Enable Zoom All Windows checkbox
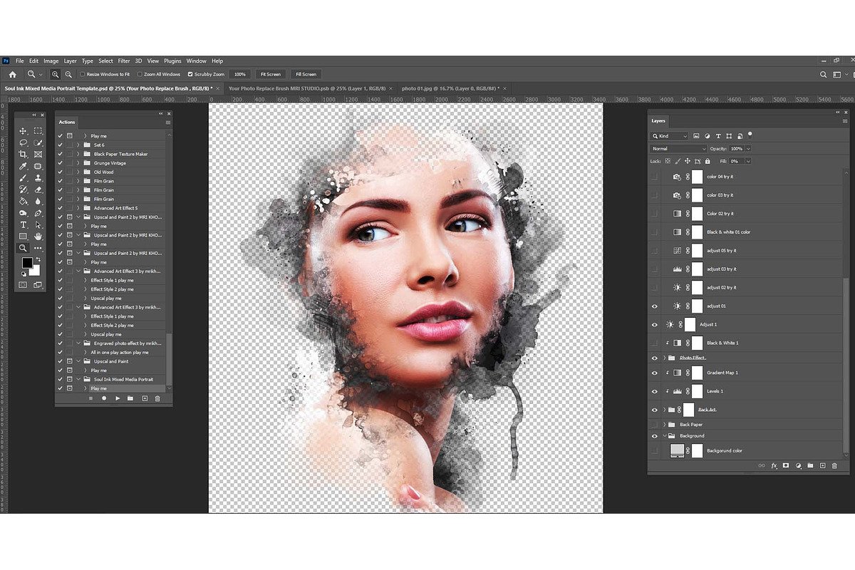This screenshot has width=855, height=570. tap(139, 74)
